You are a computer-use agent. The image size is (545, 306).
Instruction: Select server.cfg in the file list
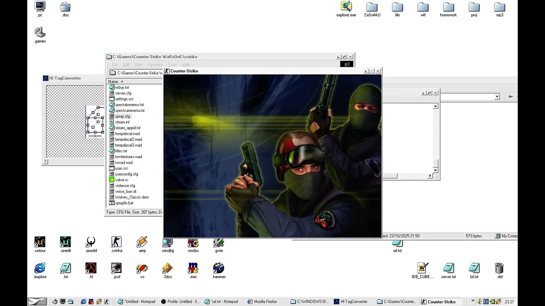coord(120,93)
